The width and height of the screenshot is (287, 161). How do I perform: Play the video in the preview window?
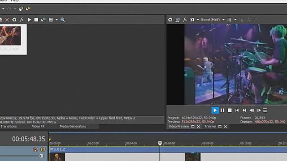[x=215, y=110]
